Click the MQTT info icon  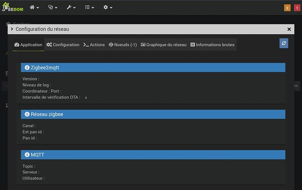pos(27,155)
